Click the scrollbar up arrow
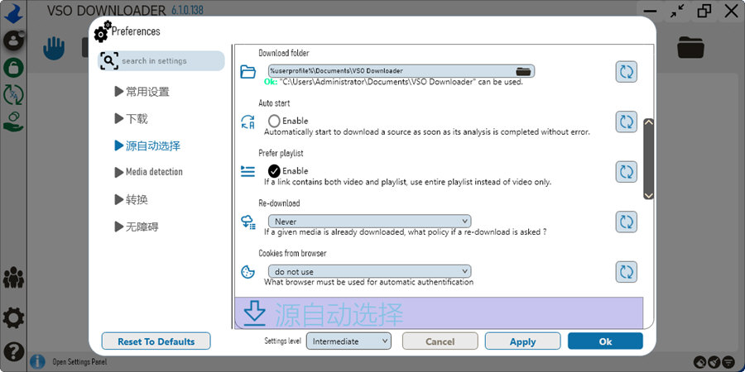The height and width of the screenshot is (372, 745). 648,122
